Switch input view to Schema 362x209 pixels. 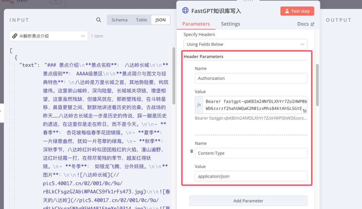pyautogui.click(x=119, y=20)
